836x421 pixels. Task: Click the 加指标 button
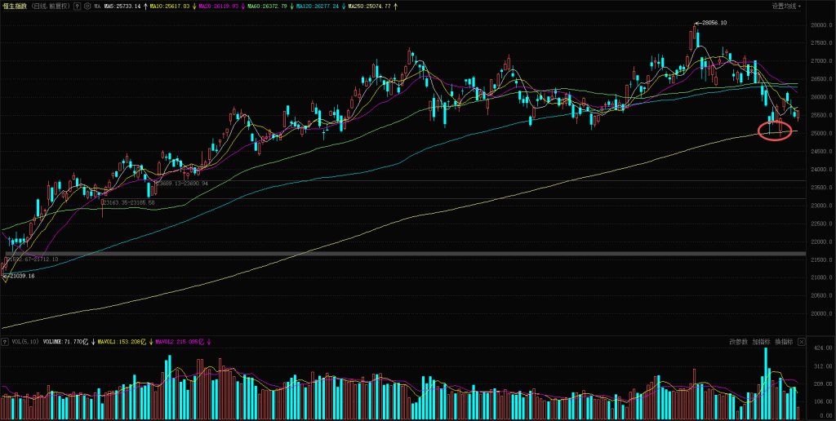tap(761, 342)
